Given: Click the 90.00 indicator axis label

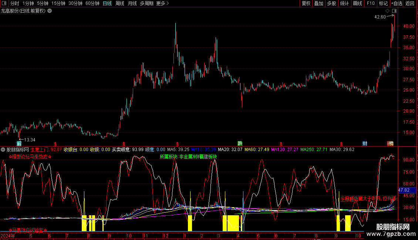Looking at the screenshot, I should tap(409, 160).
